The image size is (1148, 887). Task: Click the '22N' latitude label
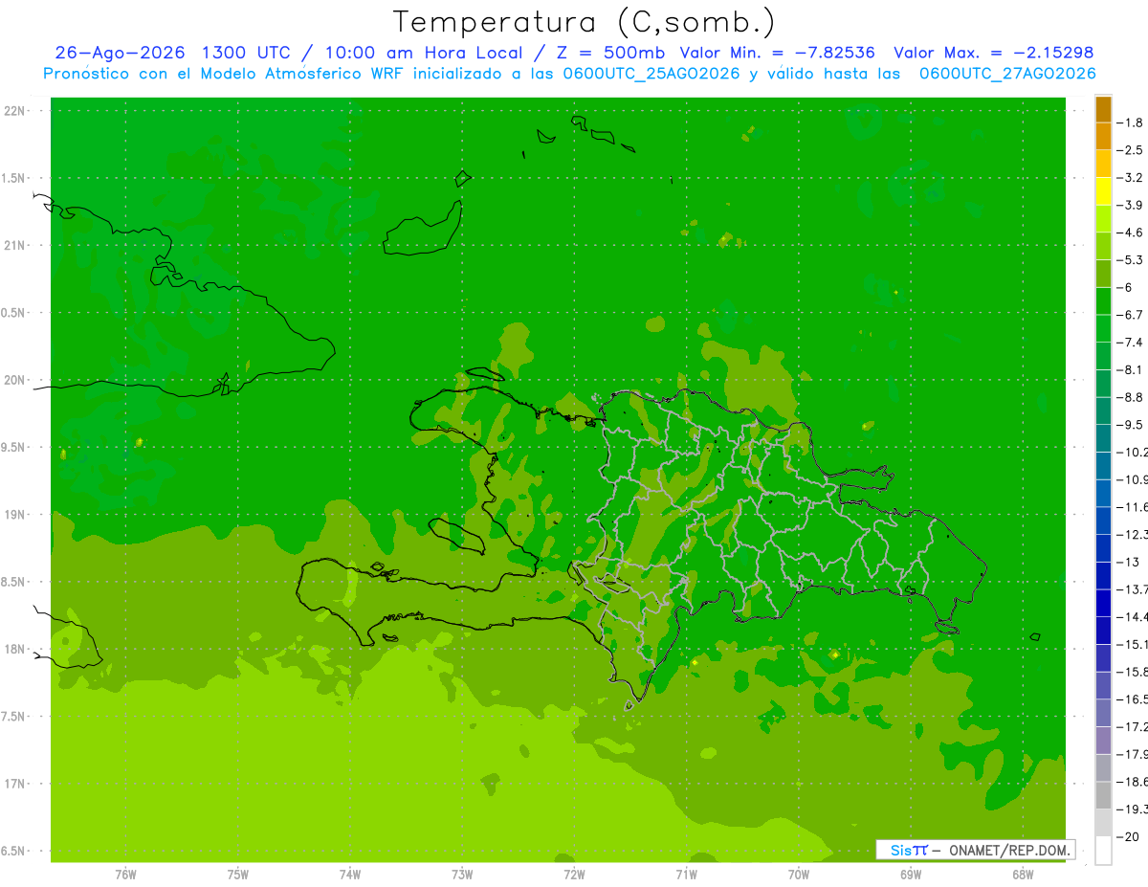14,110
